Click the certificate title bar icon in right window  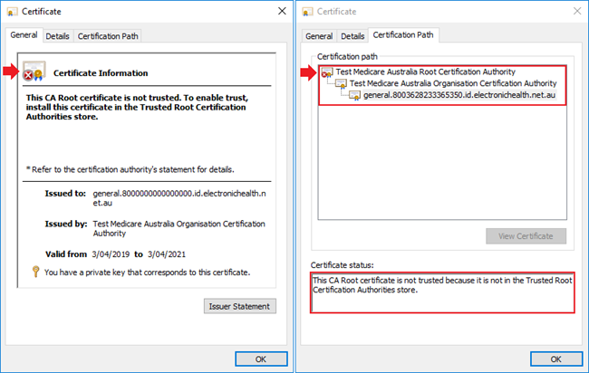pyautogui.click(x=307, y=12)
